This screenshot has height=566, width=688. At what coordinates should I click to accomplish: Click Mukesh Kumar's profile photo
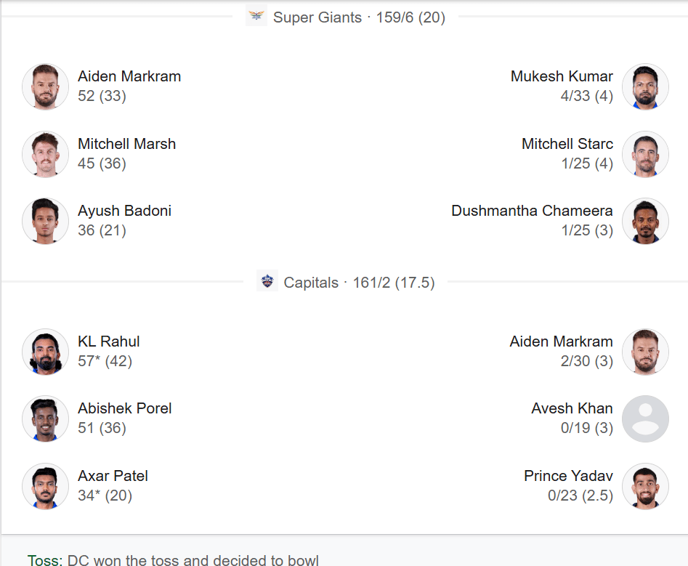(645, 87)
